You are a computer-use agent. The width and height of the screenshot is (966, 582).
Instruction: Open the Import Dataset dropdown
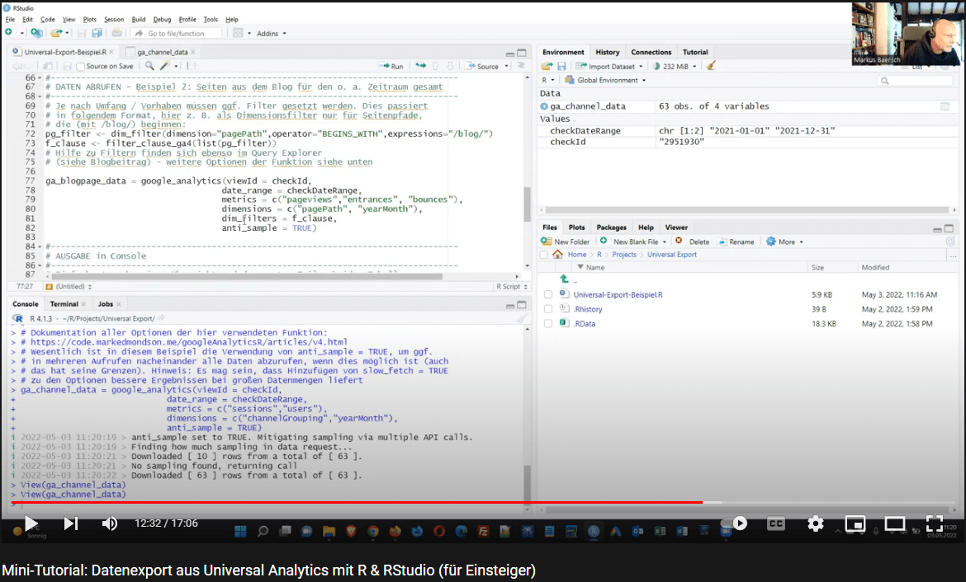click(609, 67)
